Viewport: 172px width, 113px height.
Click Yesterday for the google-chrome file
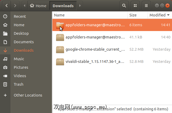point(162,49)
